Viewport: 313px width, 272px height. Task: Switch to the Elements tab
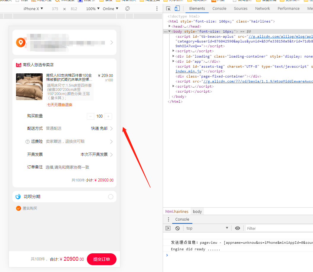coord(197,9)
